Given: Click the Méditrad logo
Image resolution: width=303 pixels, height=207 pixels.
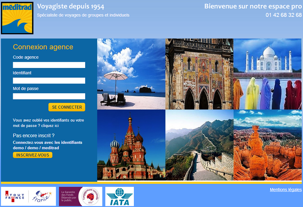Looking at the screenshot, I should pyautogui.click(x=17, y=17).
